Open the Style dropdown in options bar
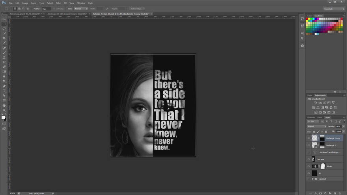The image size is (347, 195). (81, 9)
